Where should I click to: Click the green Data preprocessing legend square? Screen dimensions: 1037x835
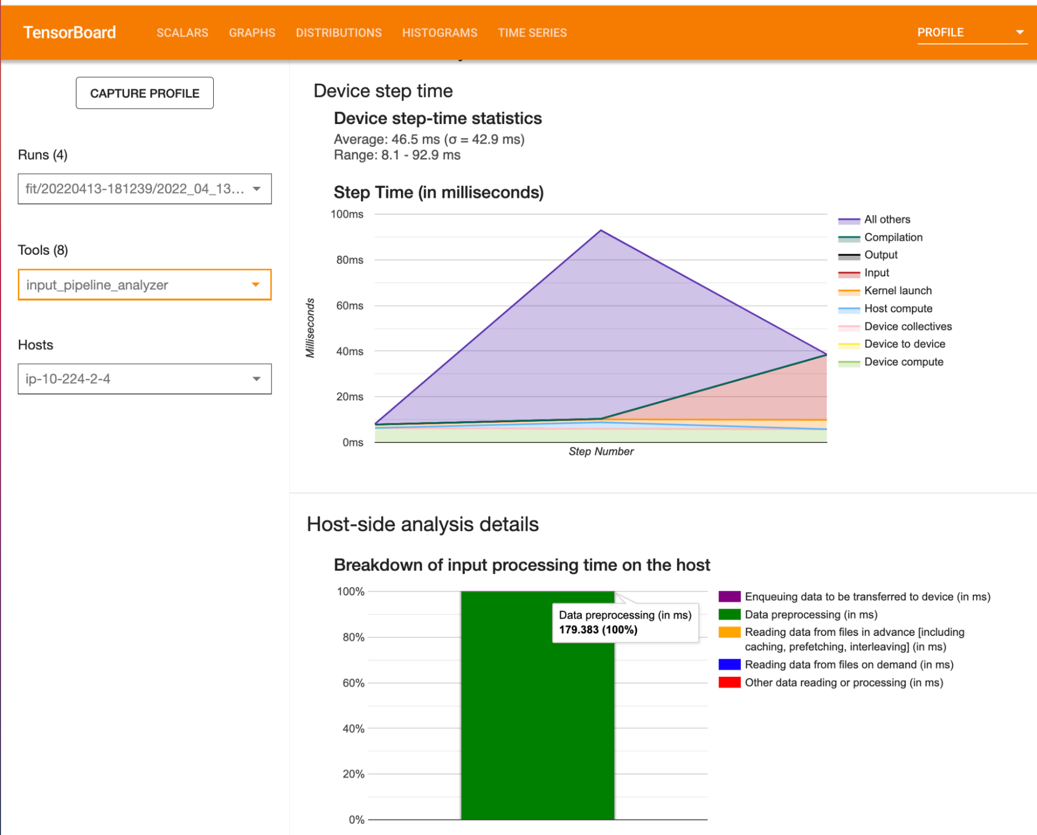coord(729,615)
